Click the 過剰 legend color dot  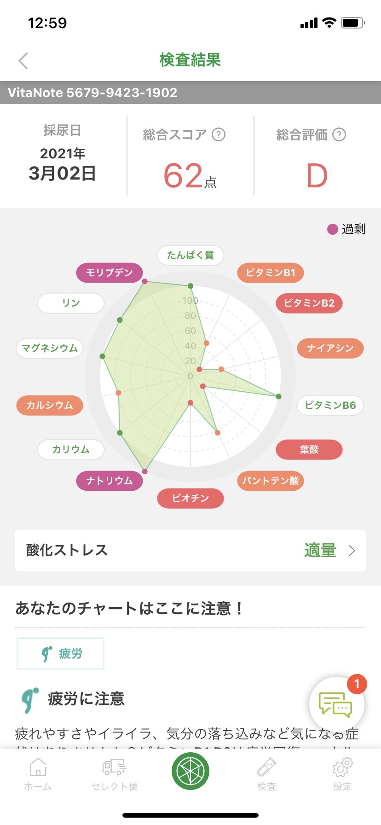click(332, 229)
